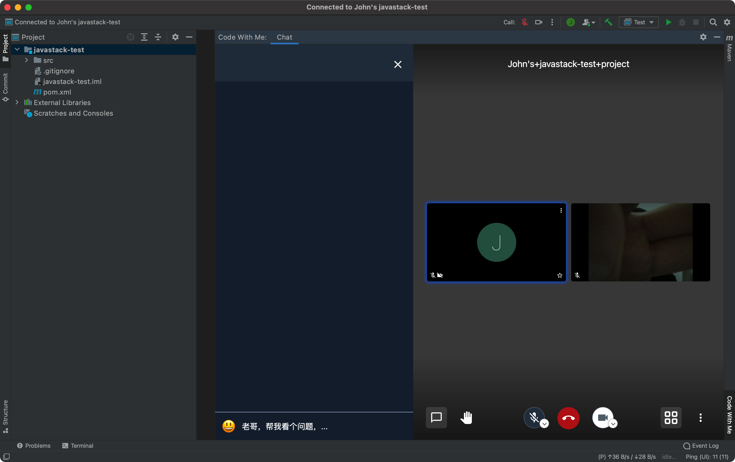Click the raise hand icon

466,417
